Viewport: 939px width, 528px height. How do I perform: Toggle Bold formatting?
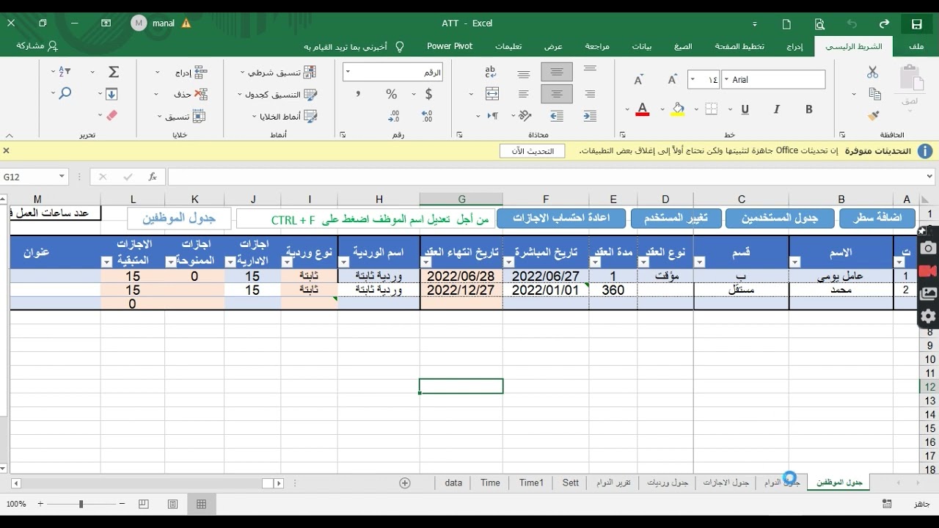click(x=809, y=109)
